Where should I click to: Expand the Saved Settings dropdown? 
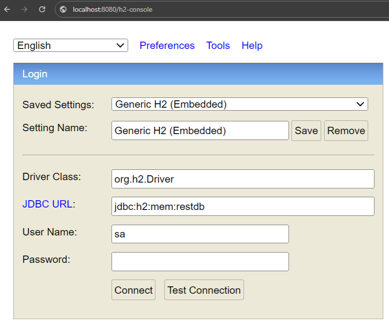(239, 104)
